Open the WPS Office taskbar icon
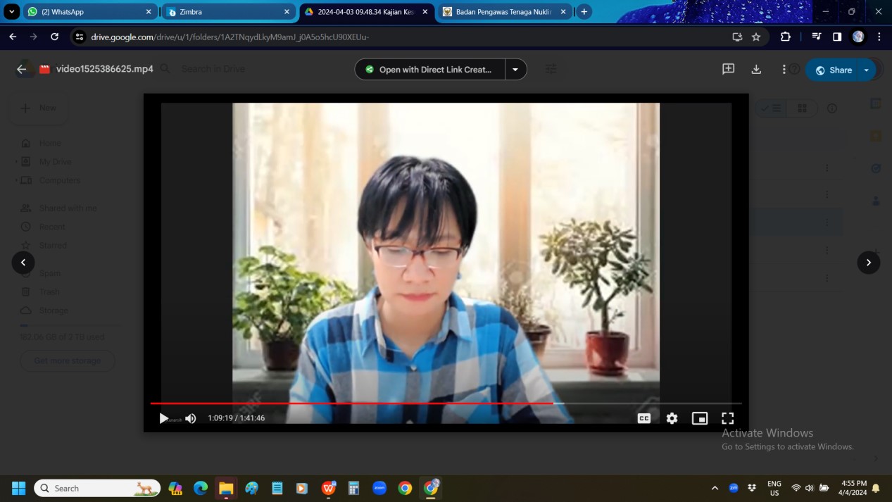892x502 pixels. point(329,488)
